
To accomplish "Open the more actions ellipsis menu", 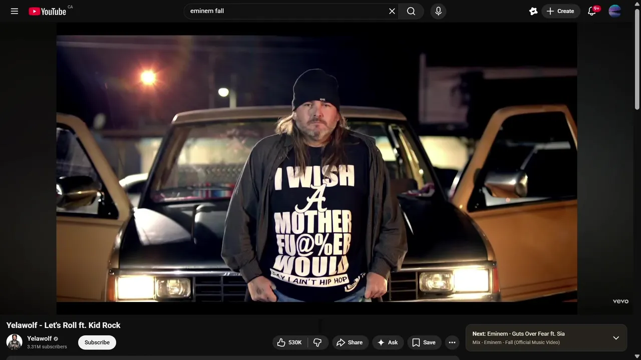I will point(452,342).
